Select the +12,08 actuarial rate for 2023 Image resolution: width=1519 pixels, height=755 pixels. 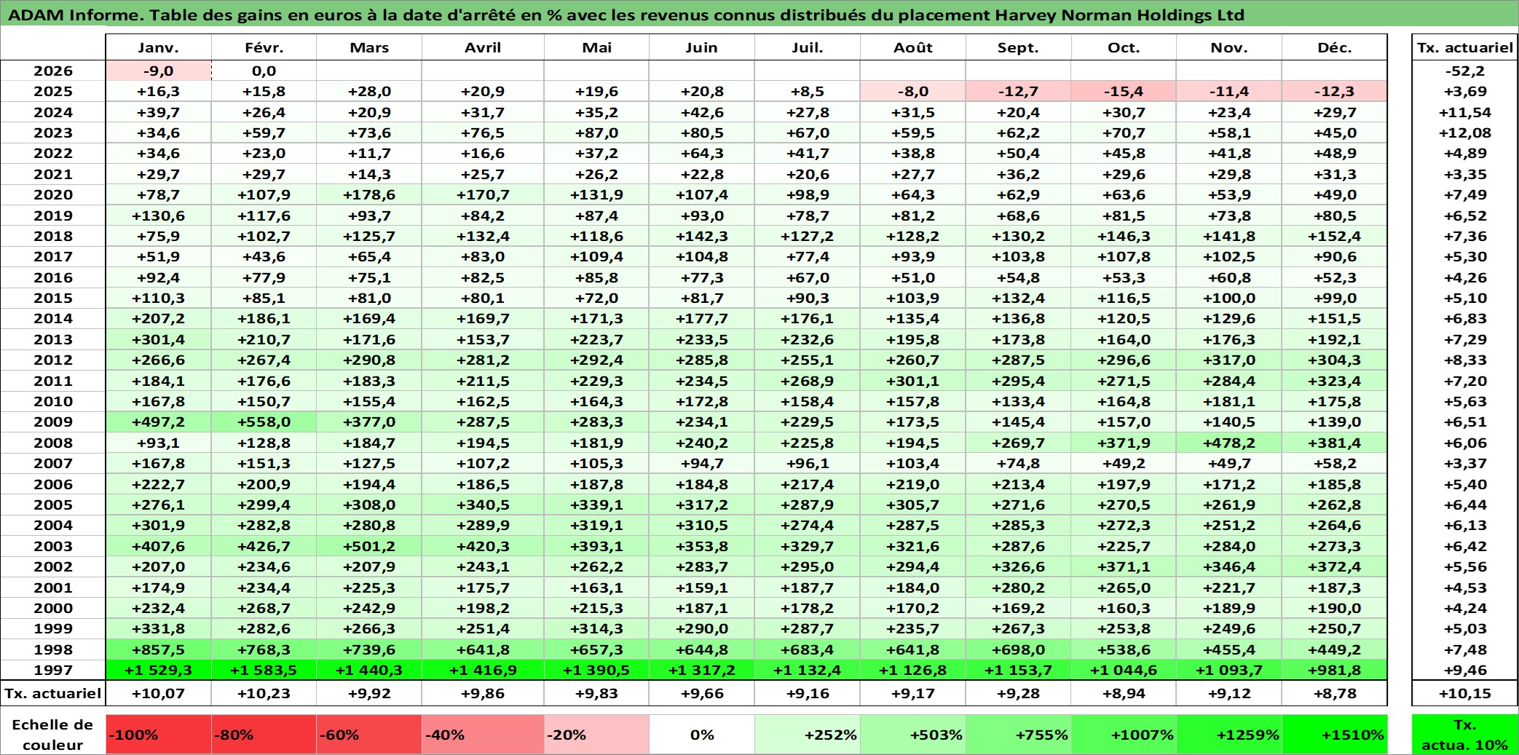click(1464, 133)
